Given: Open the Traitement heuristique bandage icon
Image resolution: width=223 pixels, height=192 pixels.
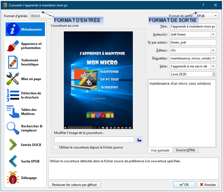Looking at the screenshot, I should (13, 62).
